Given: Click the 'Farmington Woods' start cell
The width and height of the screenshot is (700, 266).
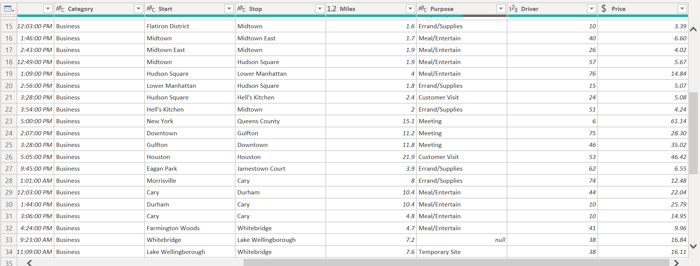Looking at the screenshot, I should [190, 228].
